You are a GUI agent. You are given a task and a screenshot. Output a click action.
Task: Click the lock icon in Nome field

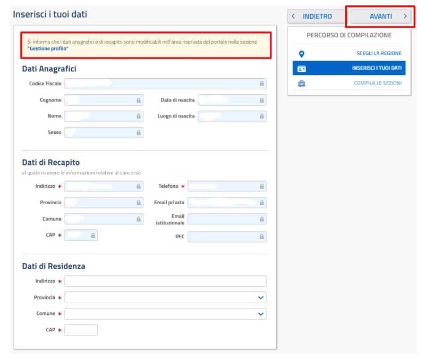point(139,116)
